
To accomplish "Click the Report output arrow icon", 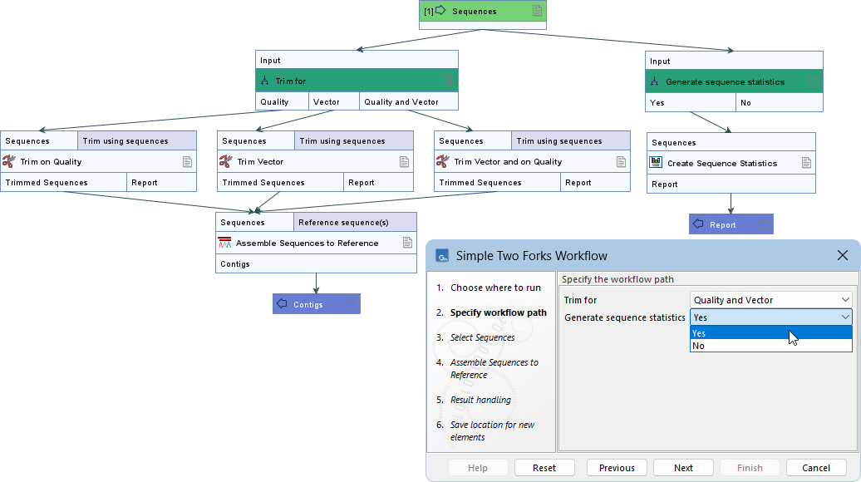I will [x=698, y=224].
